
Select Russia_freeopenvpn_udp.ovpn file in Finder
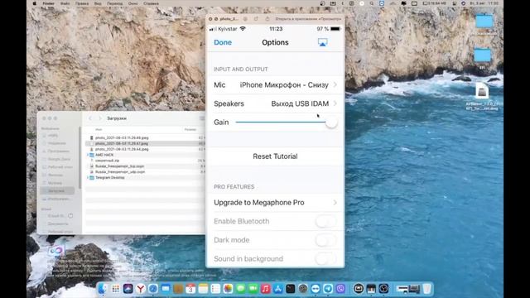tap(120, 172)
